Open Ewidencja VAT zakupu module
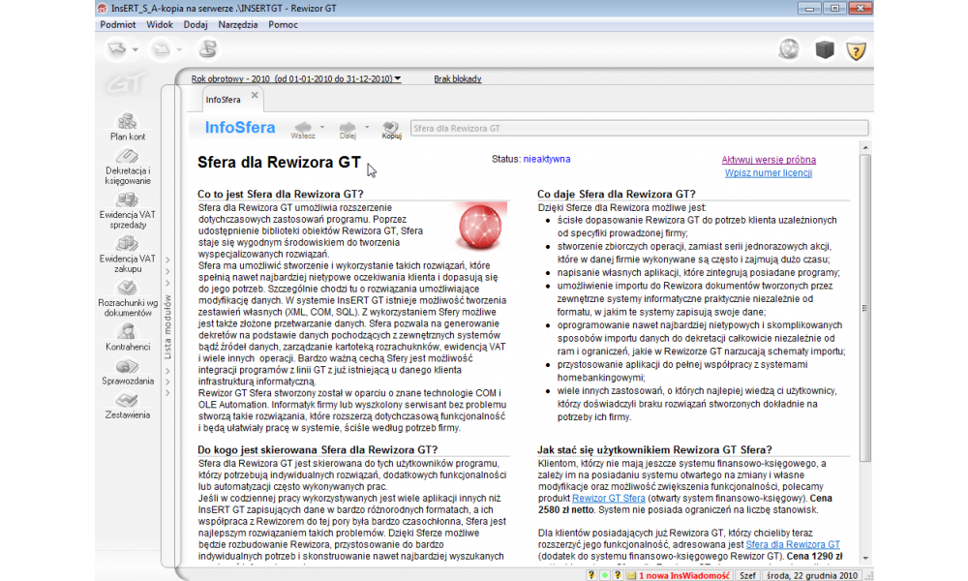Viewport: 968px width, 581px height. (127, 255)
